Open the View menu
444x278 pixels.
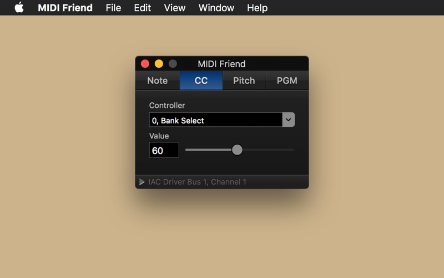click(x=175, y=8)
